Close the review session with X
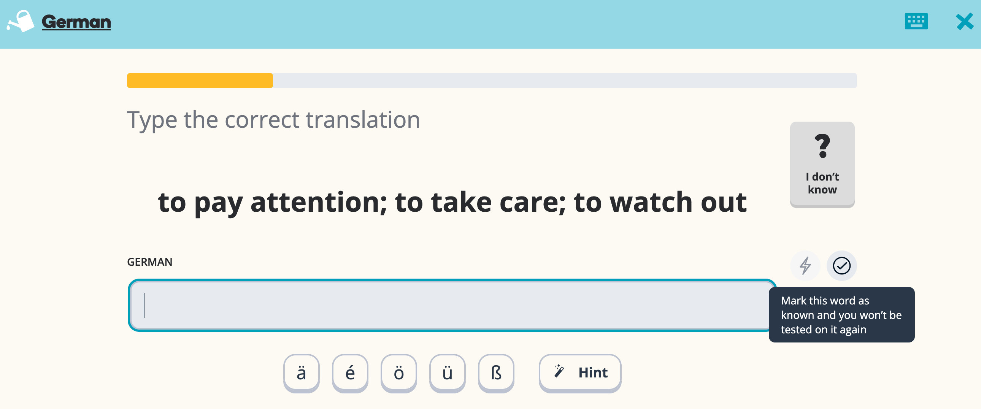 pos(964,22)
